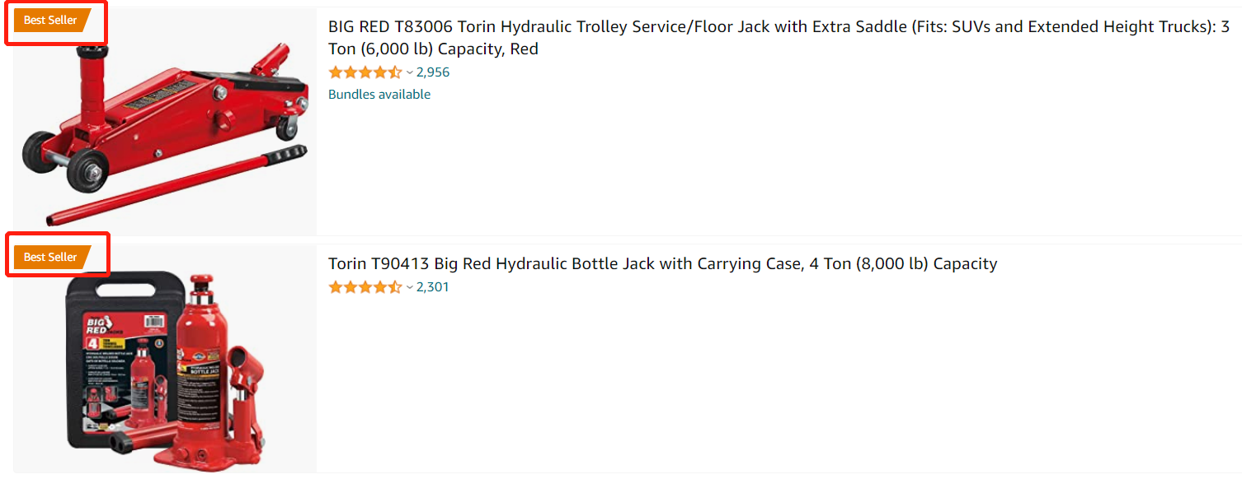View the 2,301 customer reviews

click(433, 287)
